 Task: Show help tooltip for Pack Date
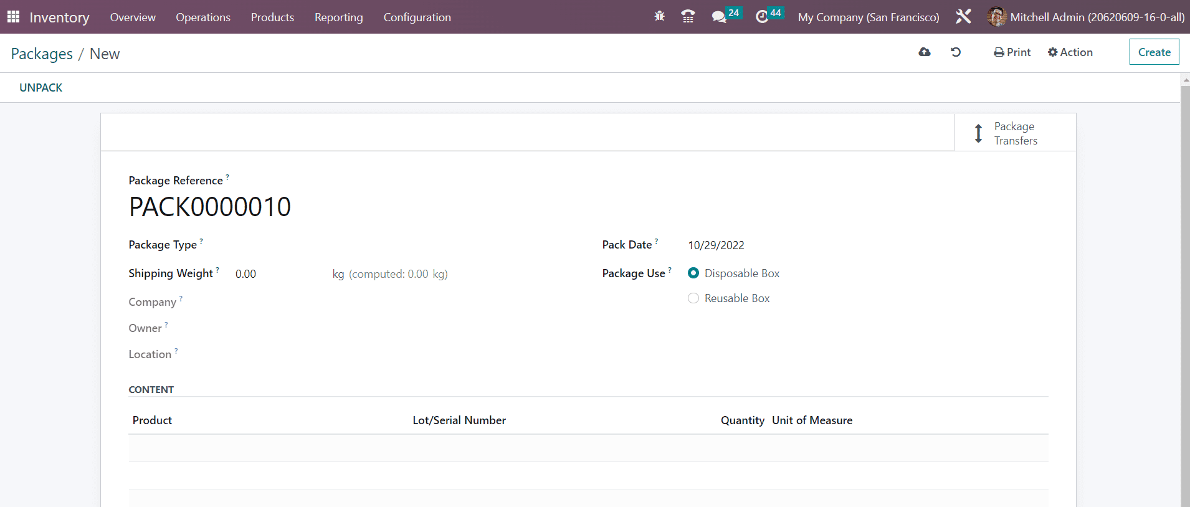656,241
